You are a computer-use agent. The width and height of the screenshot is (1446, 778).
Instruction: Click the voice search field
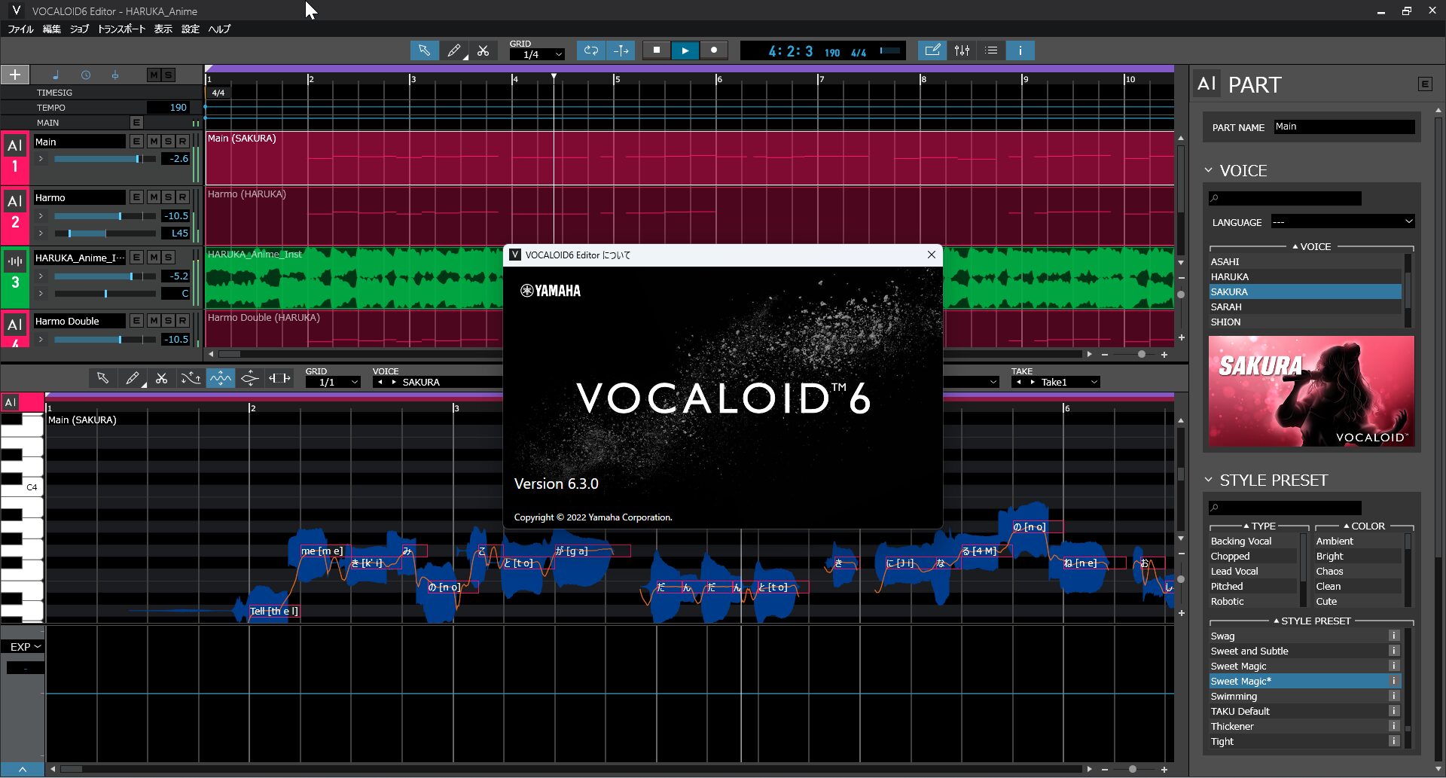tap(1285, 198)
